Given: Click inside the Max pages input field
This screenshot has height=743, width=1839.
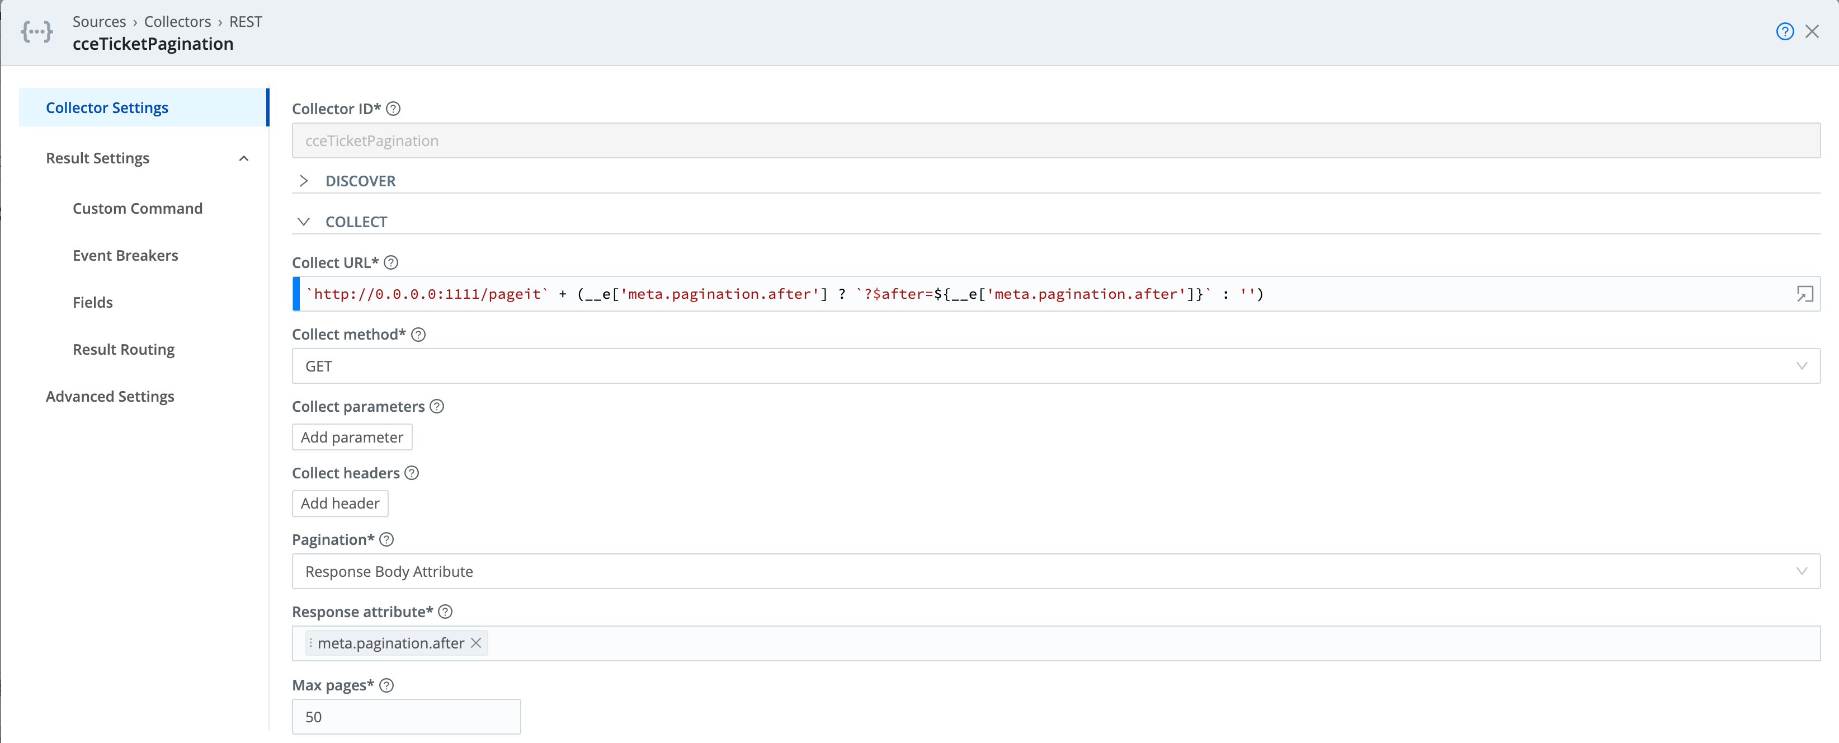Looking at the screenshot, I should tap(405, 716).
